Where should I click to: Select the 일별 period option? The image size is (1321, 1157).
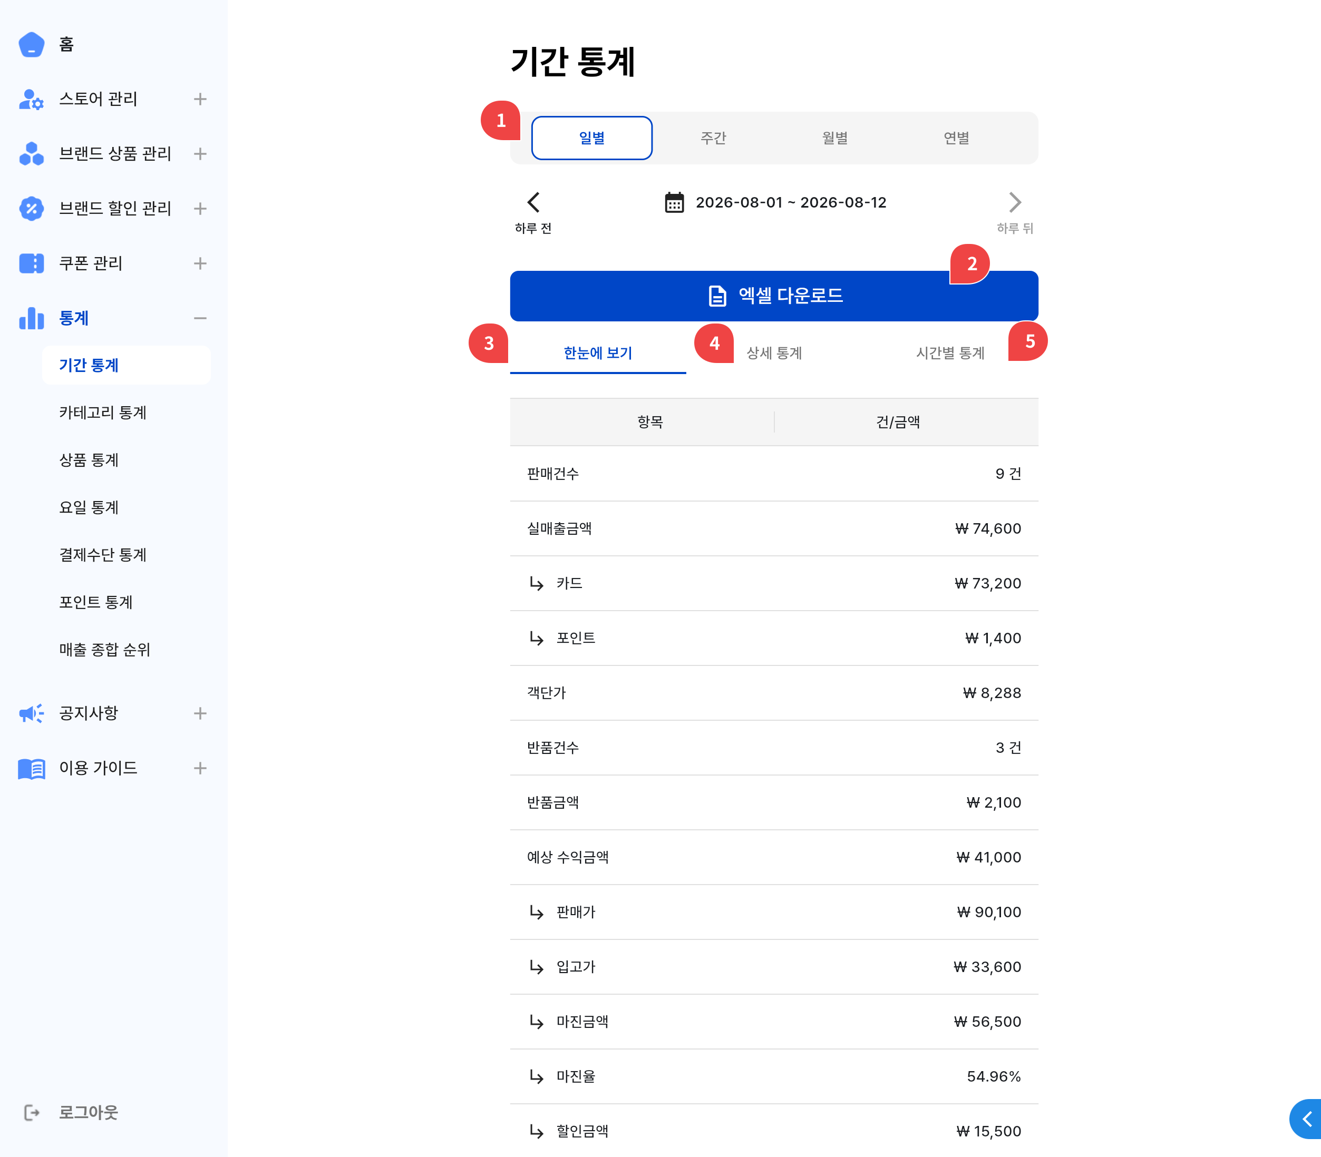tap(591, 138)
